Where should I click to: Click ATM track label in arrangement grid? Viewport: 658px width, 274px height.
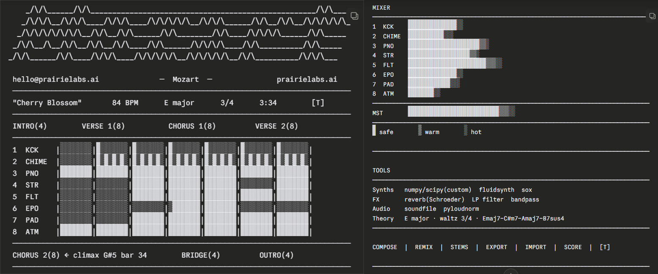tap(32, 231)
